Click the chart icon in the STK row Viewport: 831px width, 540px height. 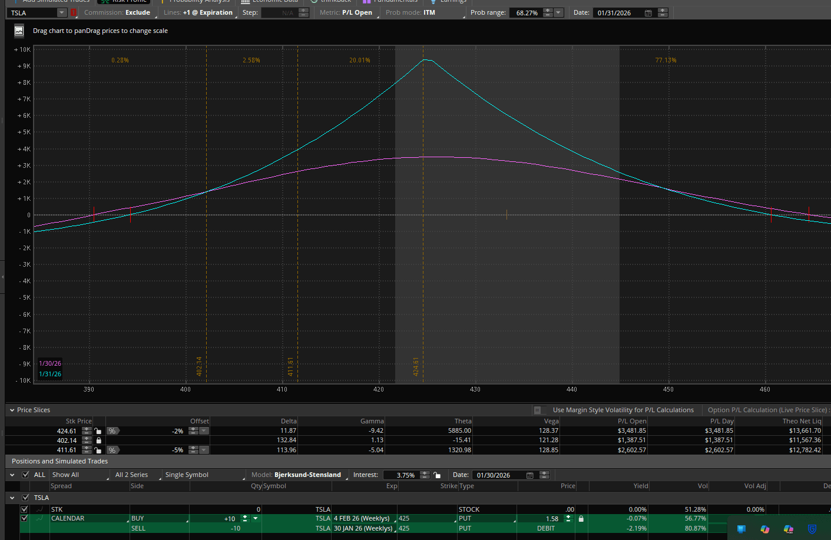39,509
